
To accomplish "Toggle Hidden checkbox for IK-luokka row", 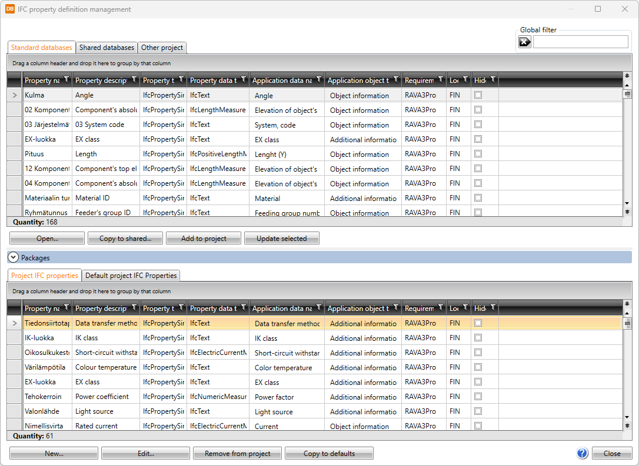I will (478, 338).
